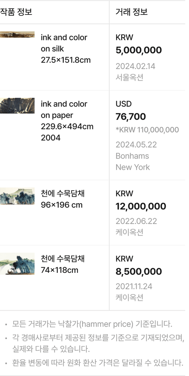Click the 229.6×494cm paper artwork thumbnail

point(17,105)
